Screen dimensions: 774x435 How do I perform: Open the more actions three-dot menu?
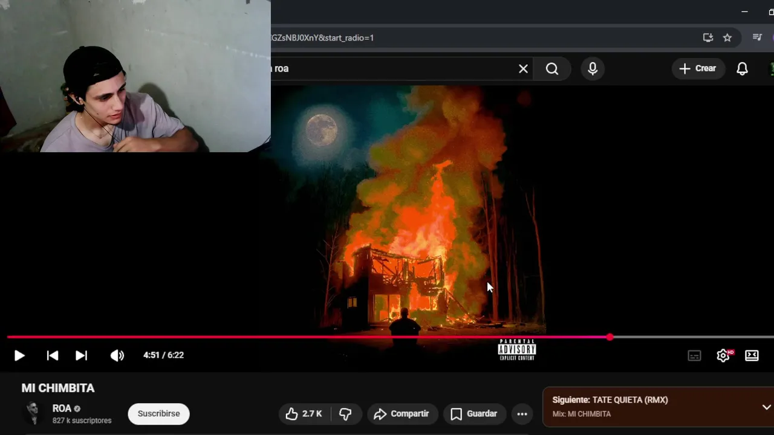tap(522, 414)
